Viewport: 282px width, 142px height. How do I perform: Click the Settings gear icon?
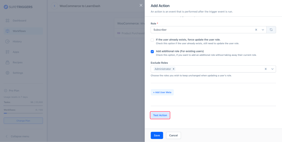(7, 73)
